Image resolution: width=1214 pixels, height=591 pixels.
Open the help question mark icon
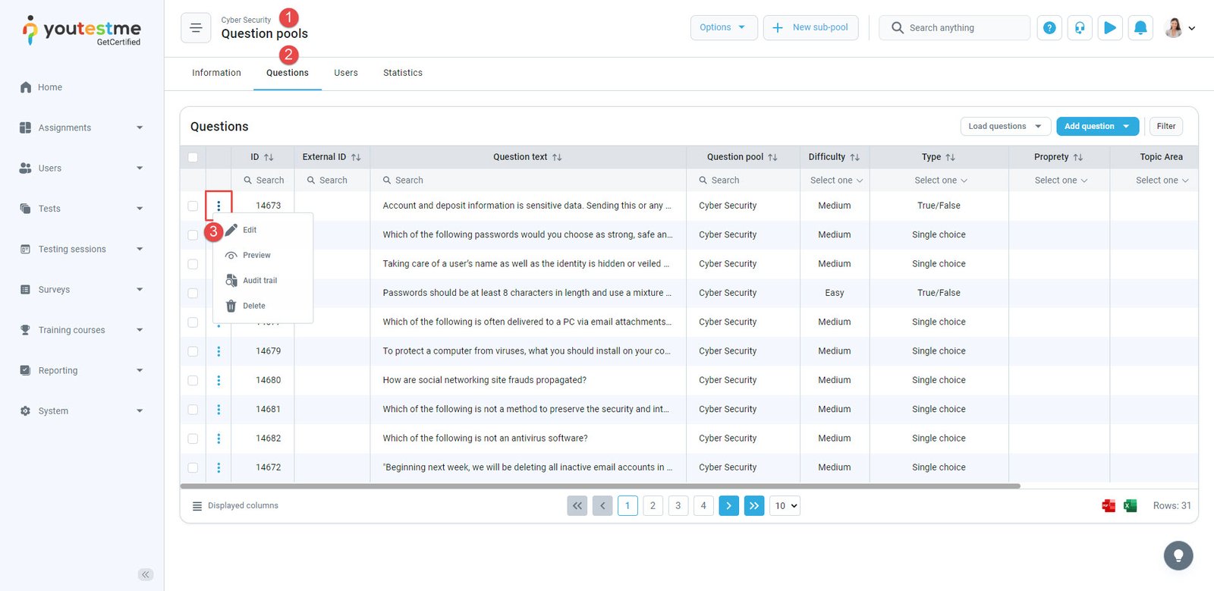tap(1049, 28)
